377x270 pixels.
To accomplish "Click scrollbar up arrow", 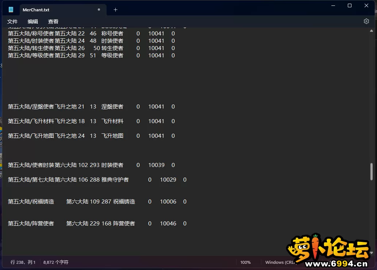I will tap(372, 31).
